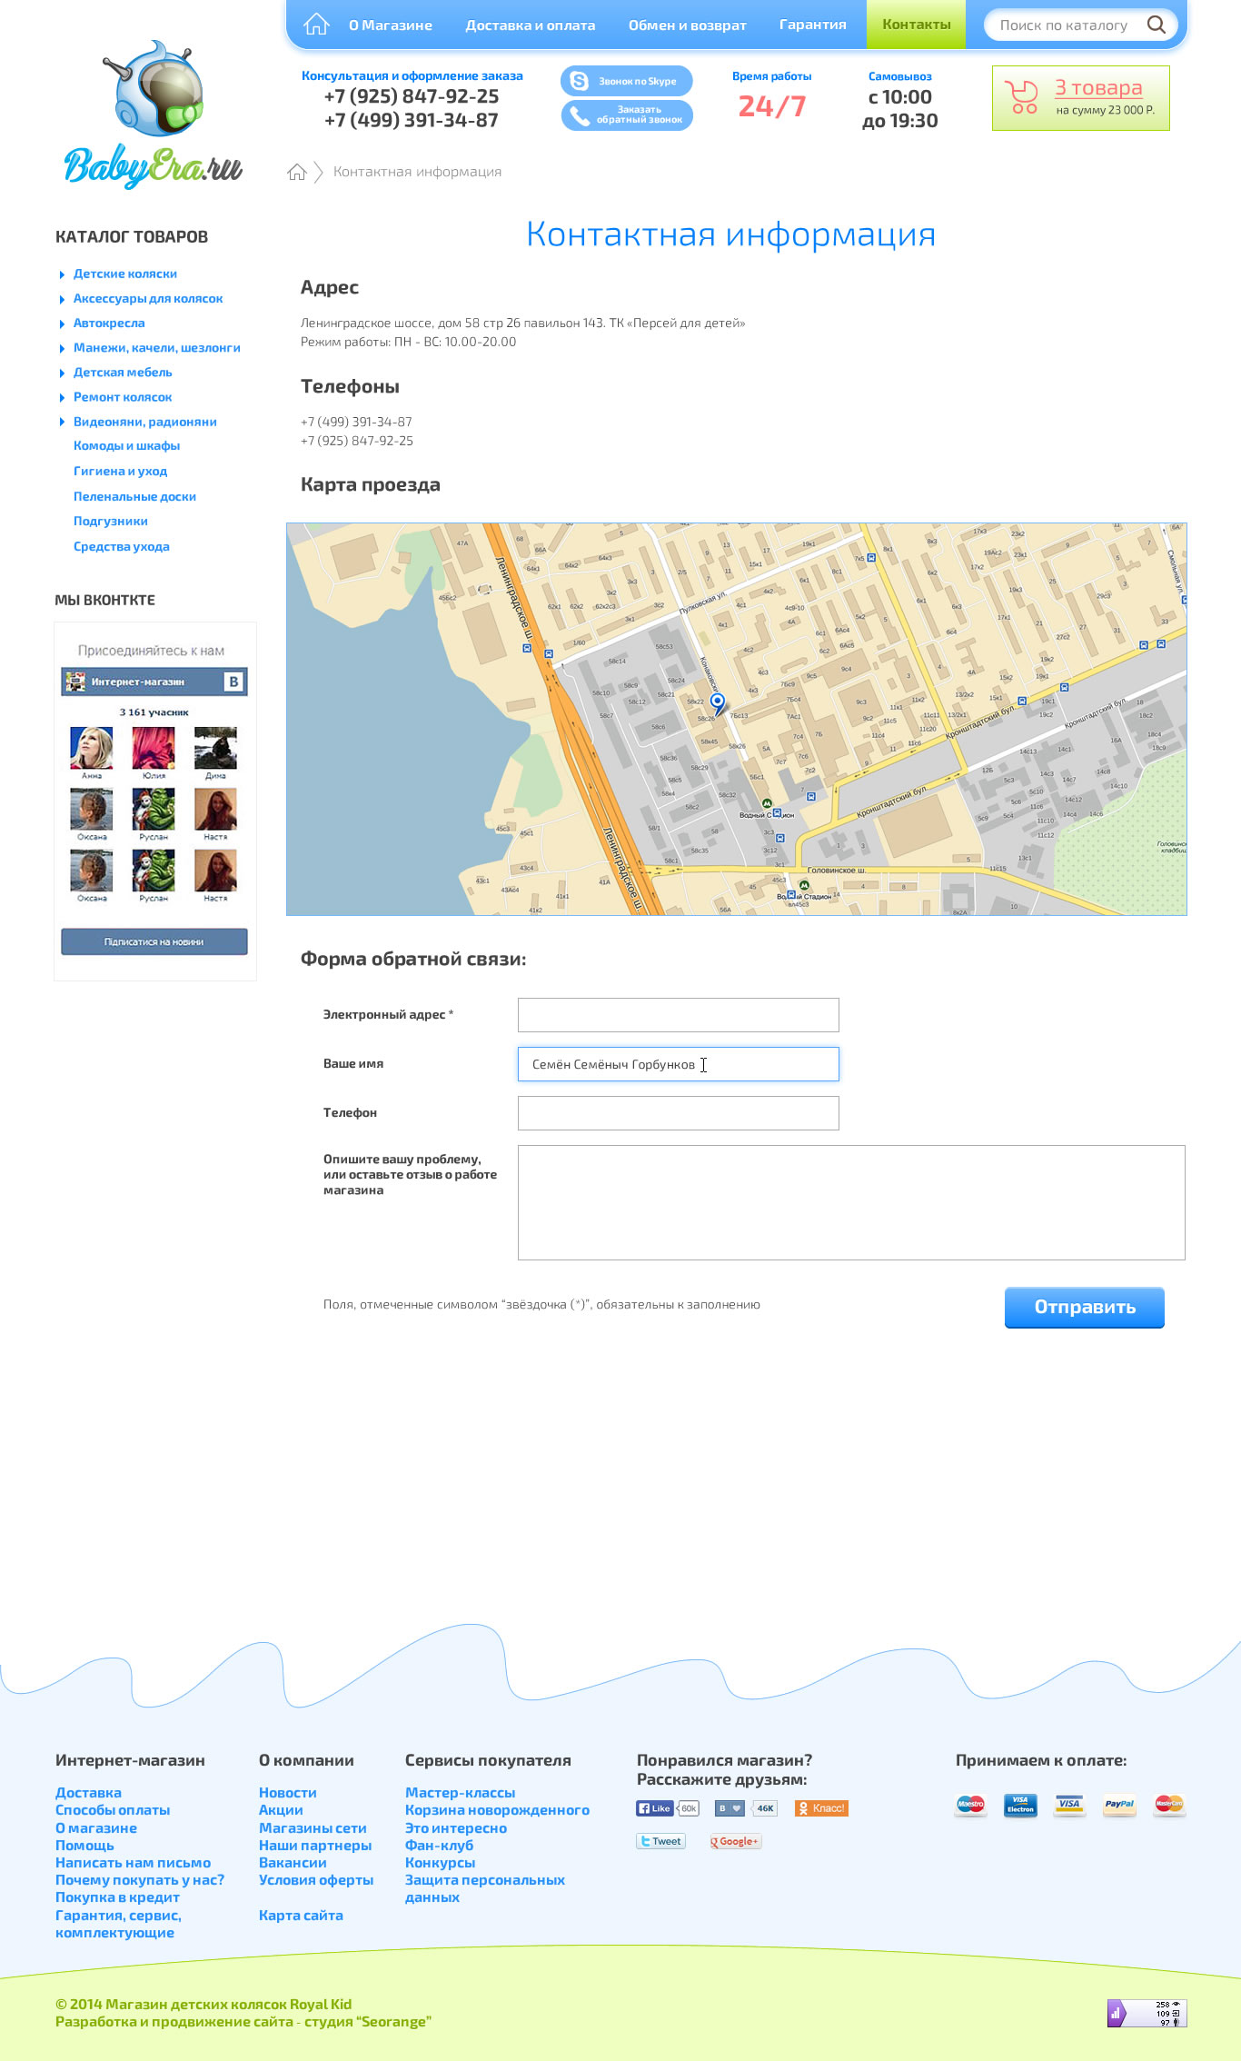Click the Google+ share button
1241x2061 pixels.
pos(735,1841)
